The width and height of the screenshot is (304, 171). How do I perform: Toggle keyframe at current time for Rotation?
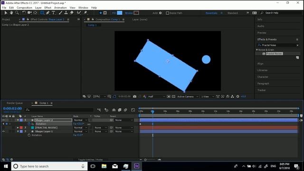(7, 123)
